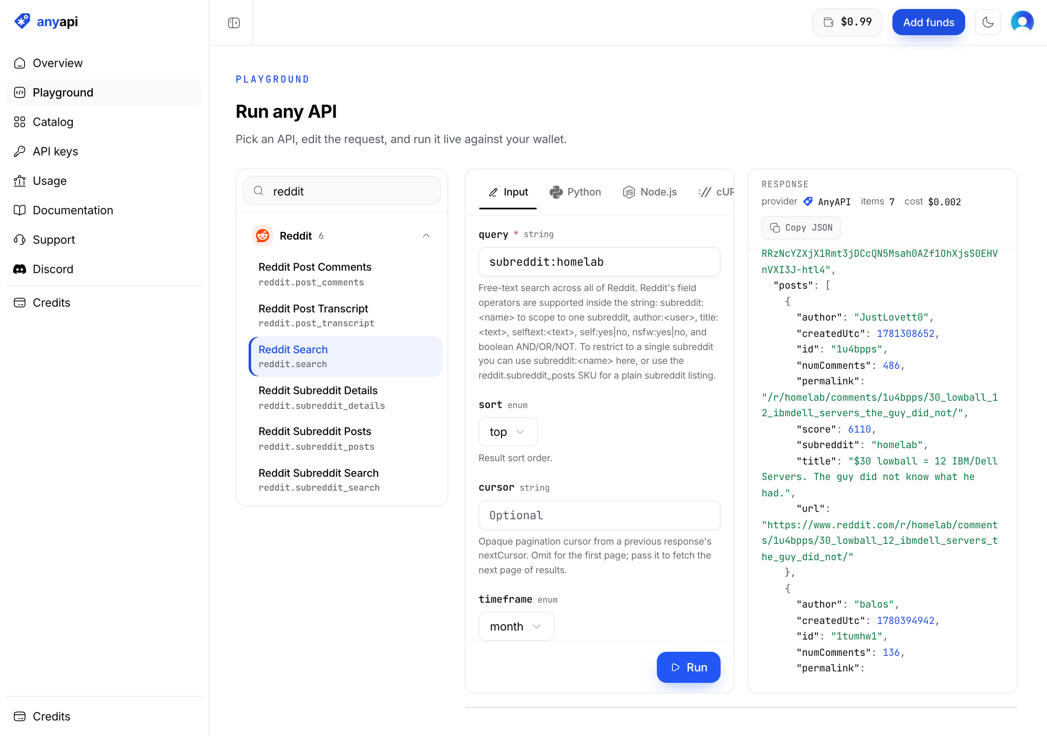
Task: Click the items count 7
Action: click(892, 202)
